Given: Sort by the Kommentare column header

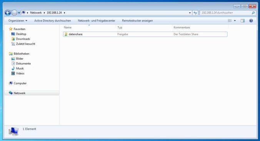Looking at the screenshot, I should click(182, 27).
